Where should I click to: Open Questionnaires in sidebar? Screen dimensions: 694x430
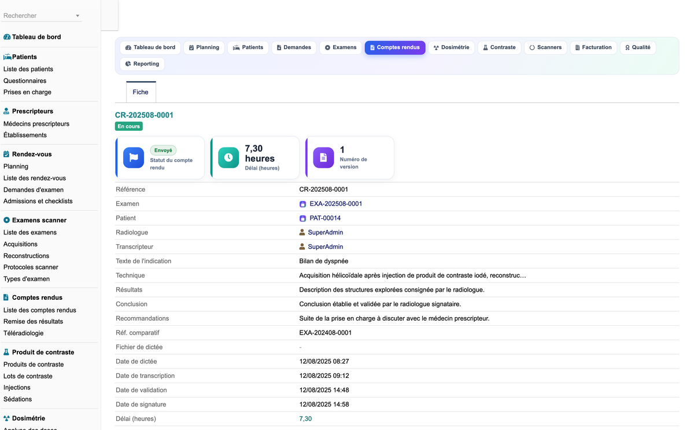[x=25, y=80]
